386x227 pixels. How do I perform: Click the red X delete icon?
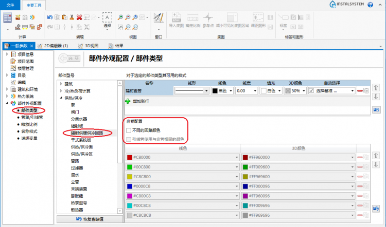(x=80, y=17)
